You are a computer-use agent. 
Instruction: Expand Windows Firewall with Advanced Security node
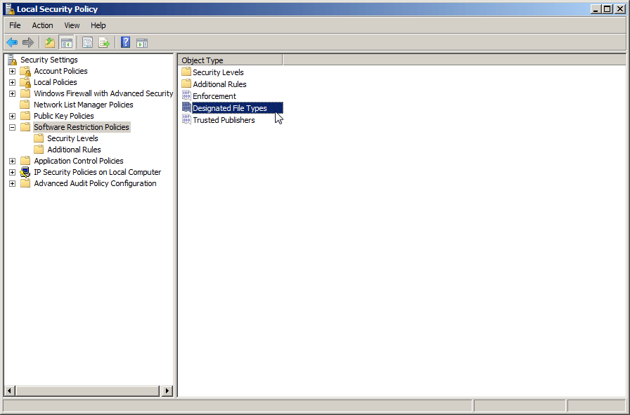point(13,94)
